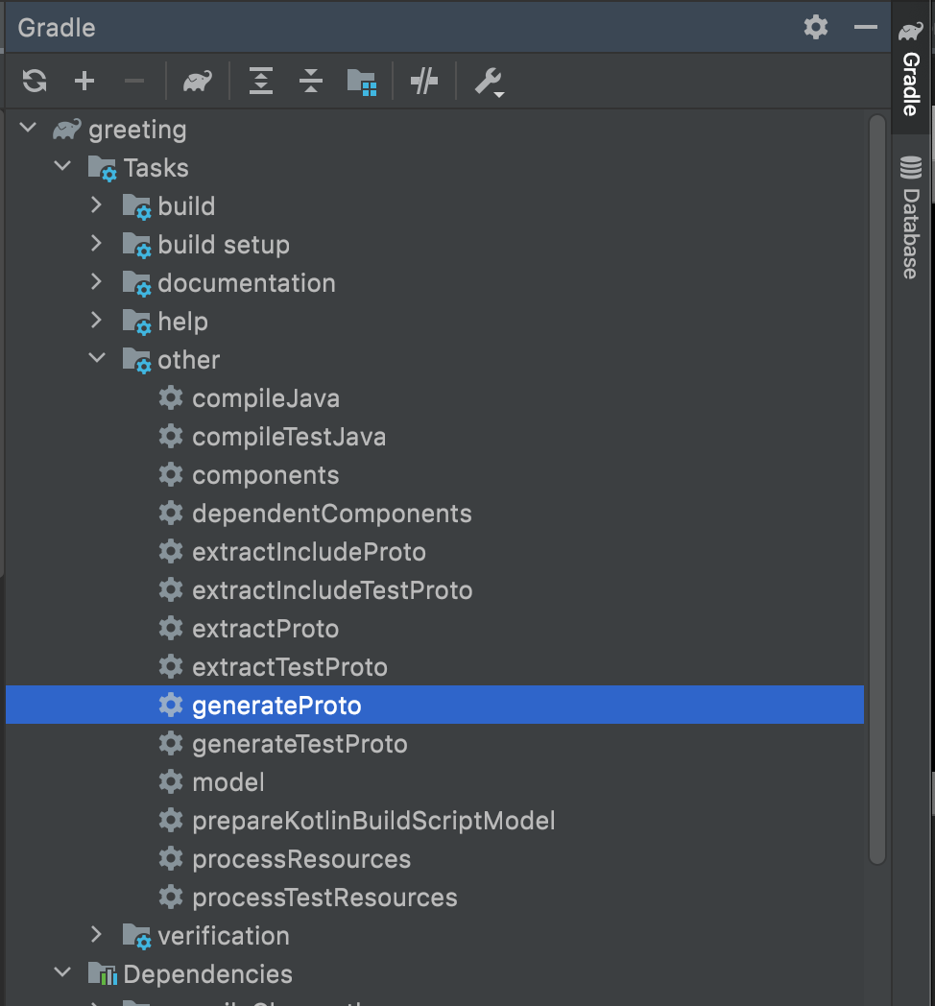Screen dimensions: 935x1006
Task: Expand the build tasks folder
Action: [x=96, y=205]
